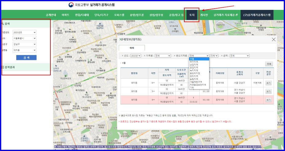Click 보기 button in pink cancelled row
The height and width of the screenshot is (151, 285).
click(268, 100)
